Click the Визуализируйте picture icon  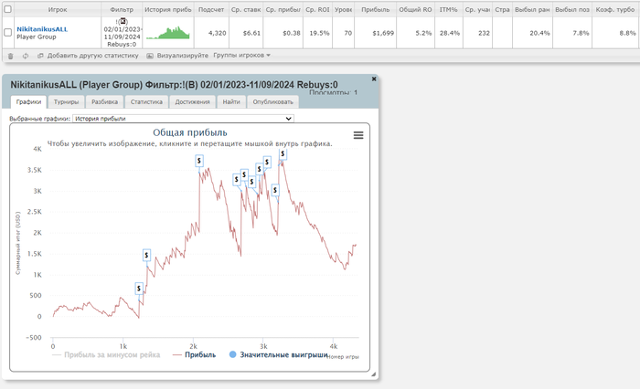[150, 56]
